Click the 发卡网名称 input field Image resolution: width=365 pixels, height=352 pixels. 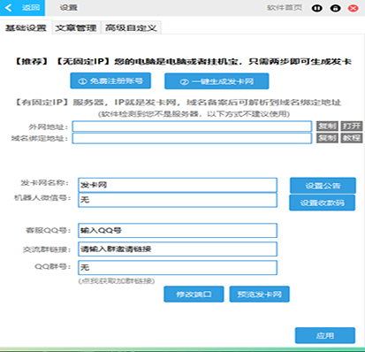click(178, 185)
